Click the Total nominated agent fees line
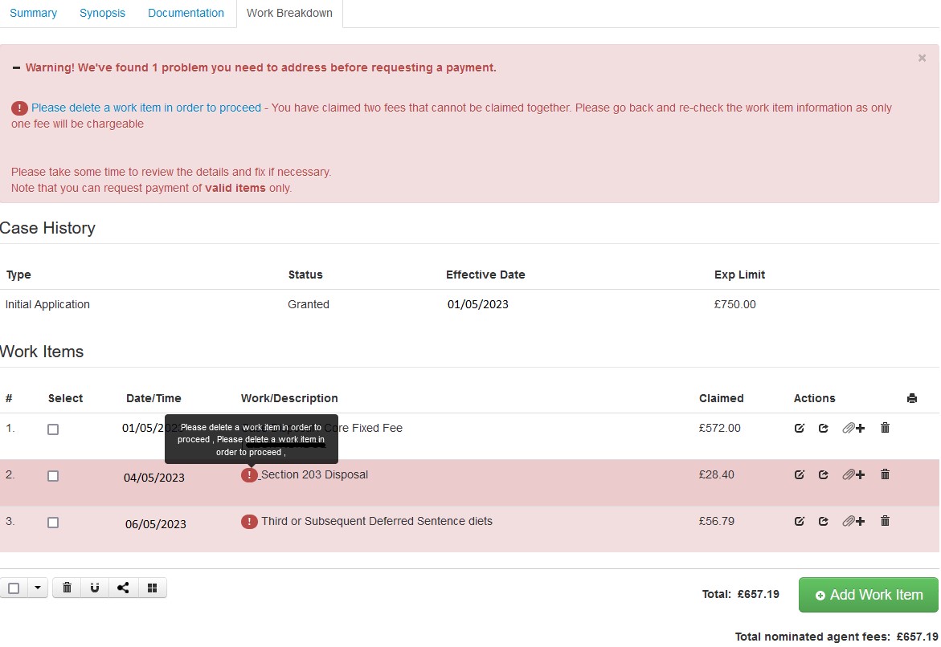 tap(837, 637)
